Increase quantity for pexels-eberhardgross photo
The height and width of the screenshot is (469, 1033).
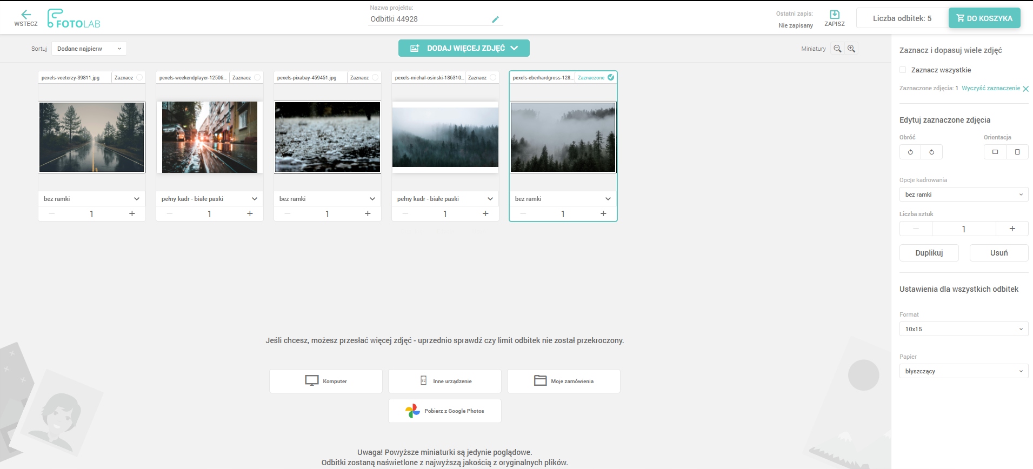coord(603,213)
